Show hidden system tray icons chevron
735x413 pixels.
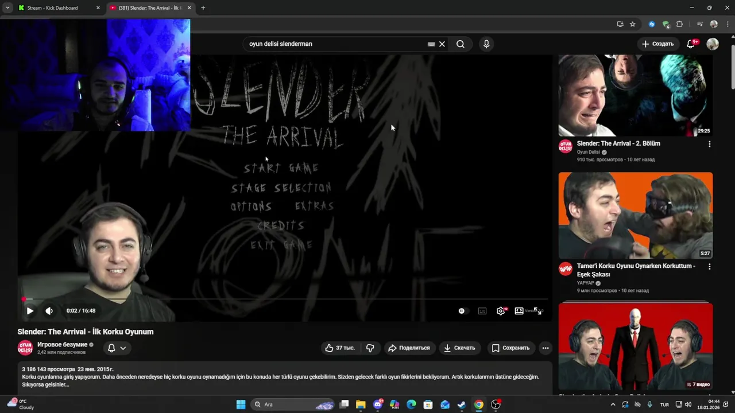coord(613,404)
